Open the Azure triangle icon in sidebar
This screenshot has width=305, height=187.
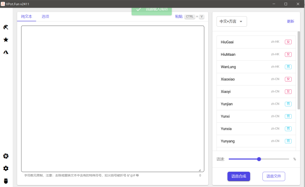6,52
